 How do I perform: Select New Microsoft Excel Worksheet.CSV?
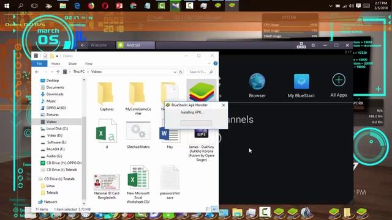click(x=138, y=185)
